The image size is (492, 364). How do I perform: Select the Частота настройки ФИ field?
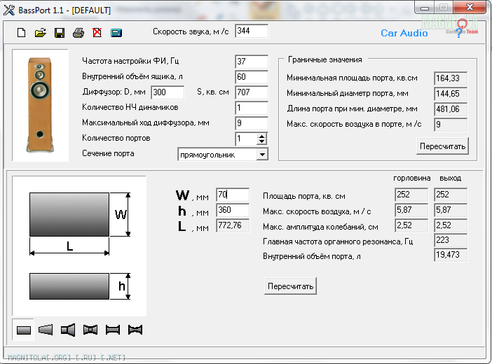click(252, 62)
